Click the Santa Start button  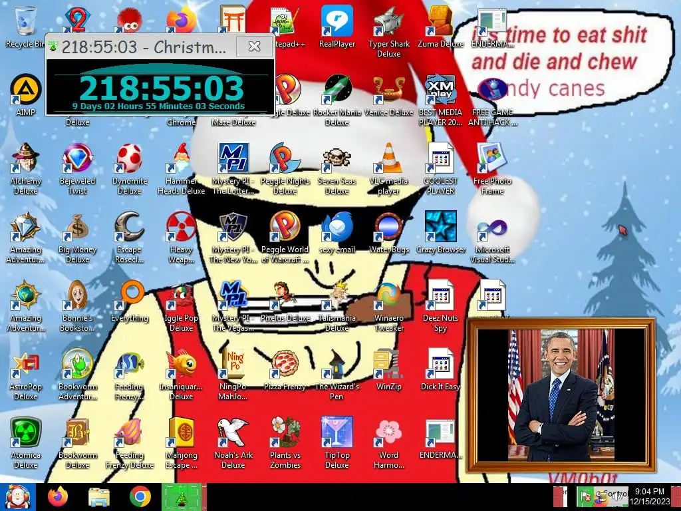point(18,497)
